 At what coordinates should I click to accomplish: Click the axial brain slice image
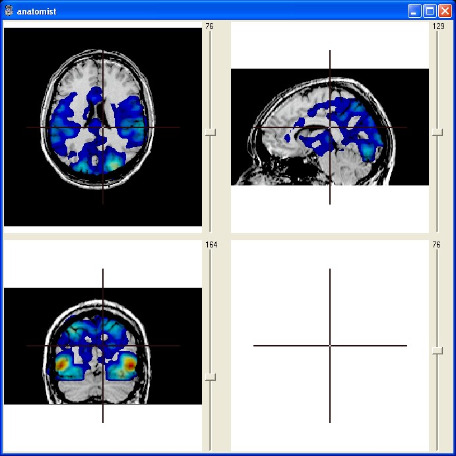(103, 127)
